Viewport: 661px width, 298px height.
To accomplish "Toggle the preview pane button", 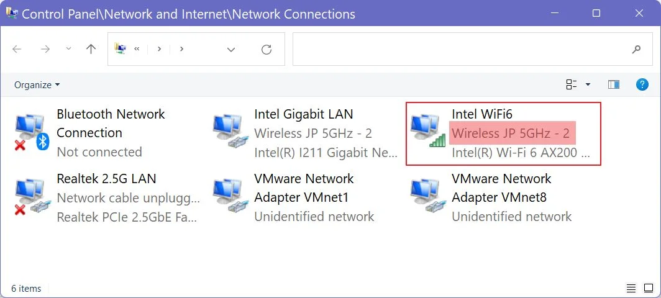I will [614, 84].
